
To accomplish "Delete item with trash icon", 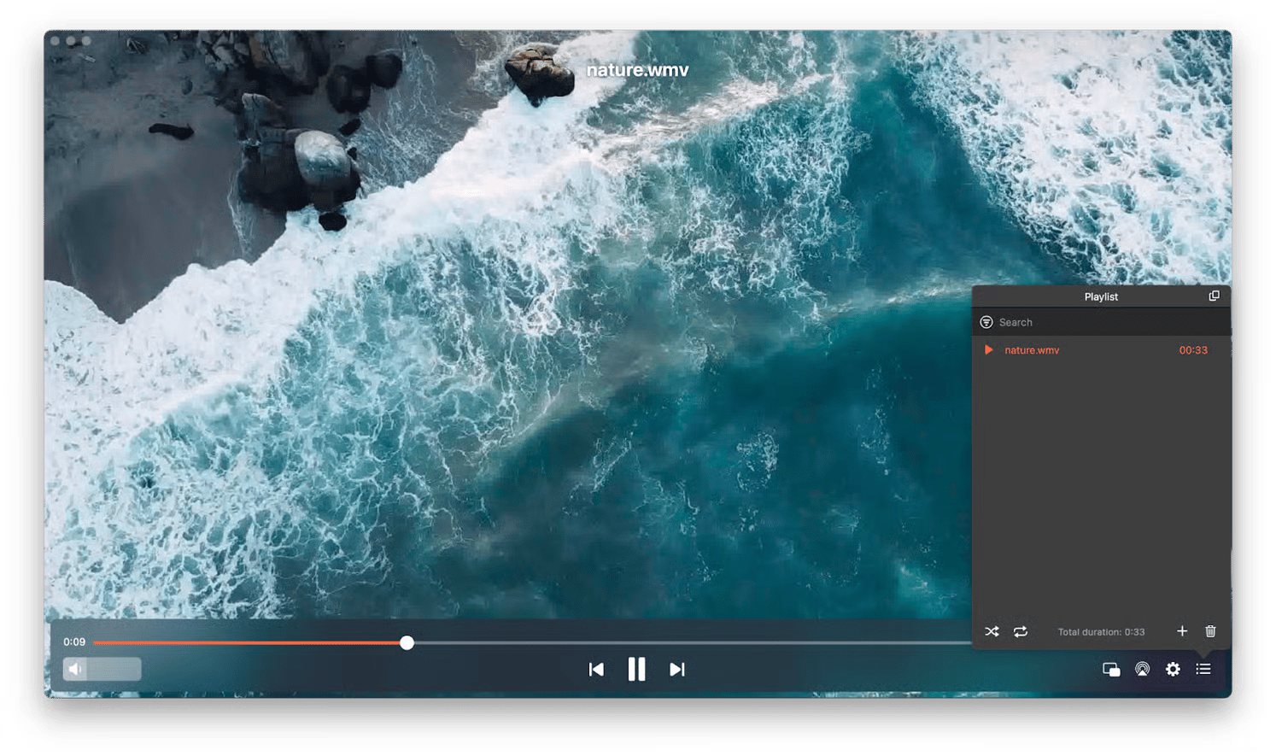I will [1210, 631].
